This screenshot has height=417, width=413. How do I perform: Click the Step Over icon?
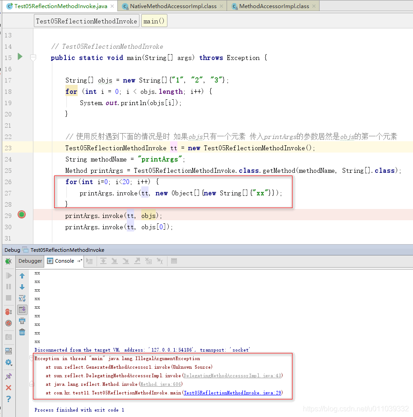pyautogui.click(x=103, y=261)
